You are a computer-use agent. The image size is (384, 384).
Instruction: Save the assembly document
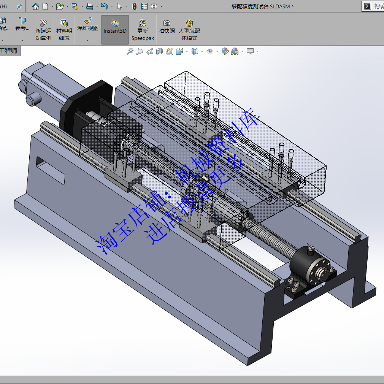(x=75, y=6)
